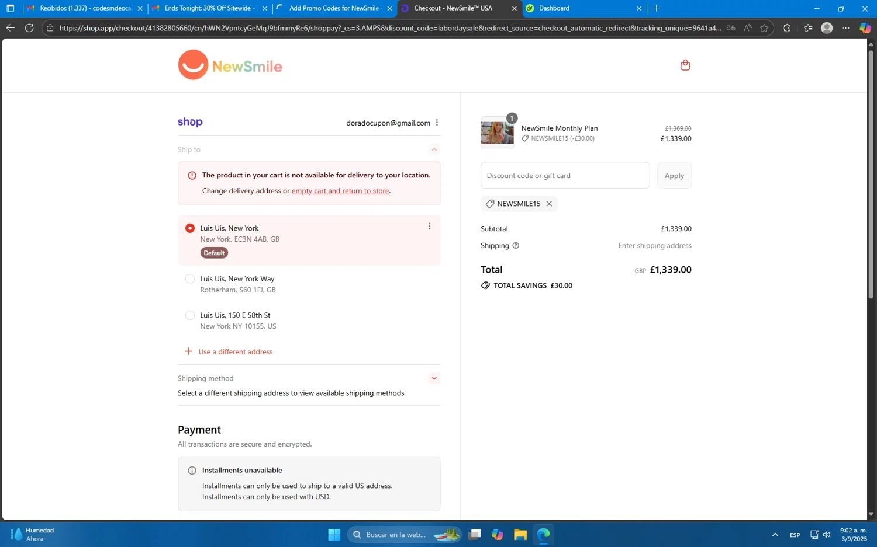This screenshot has width=877, height=547.
Task: Click the volume icon in system tray
Action: point(827,535)
